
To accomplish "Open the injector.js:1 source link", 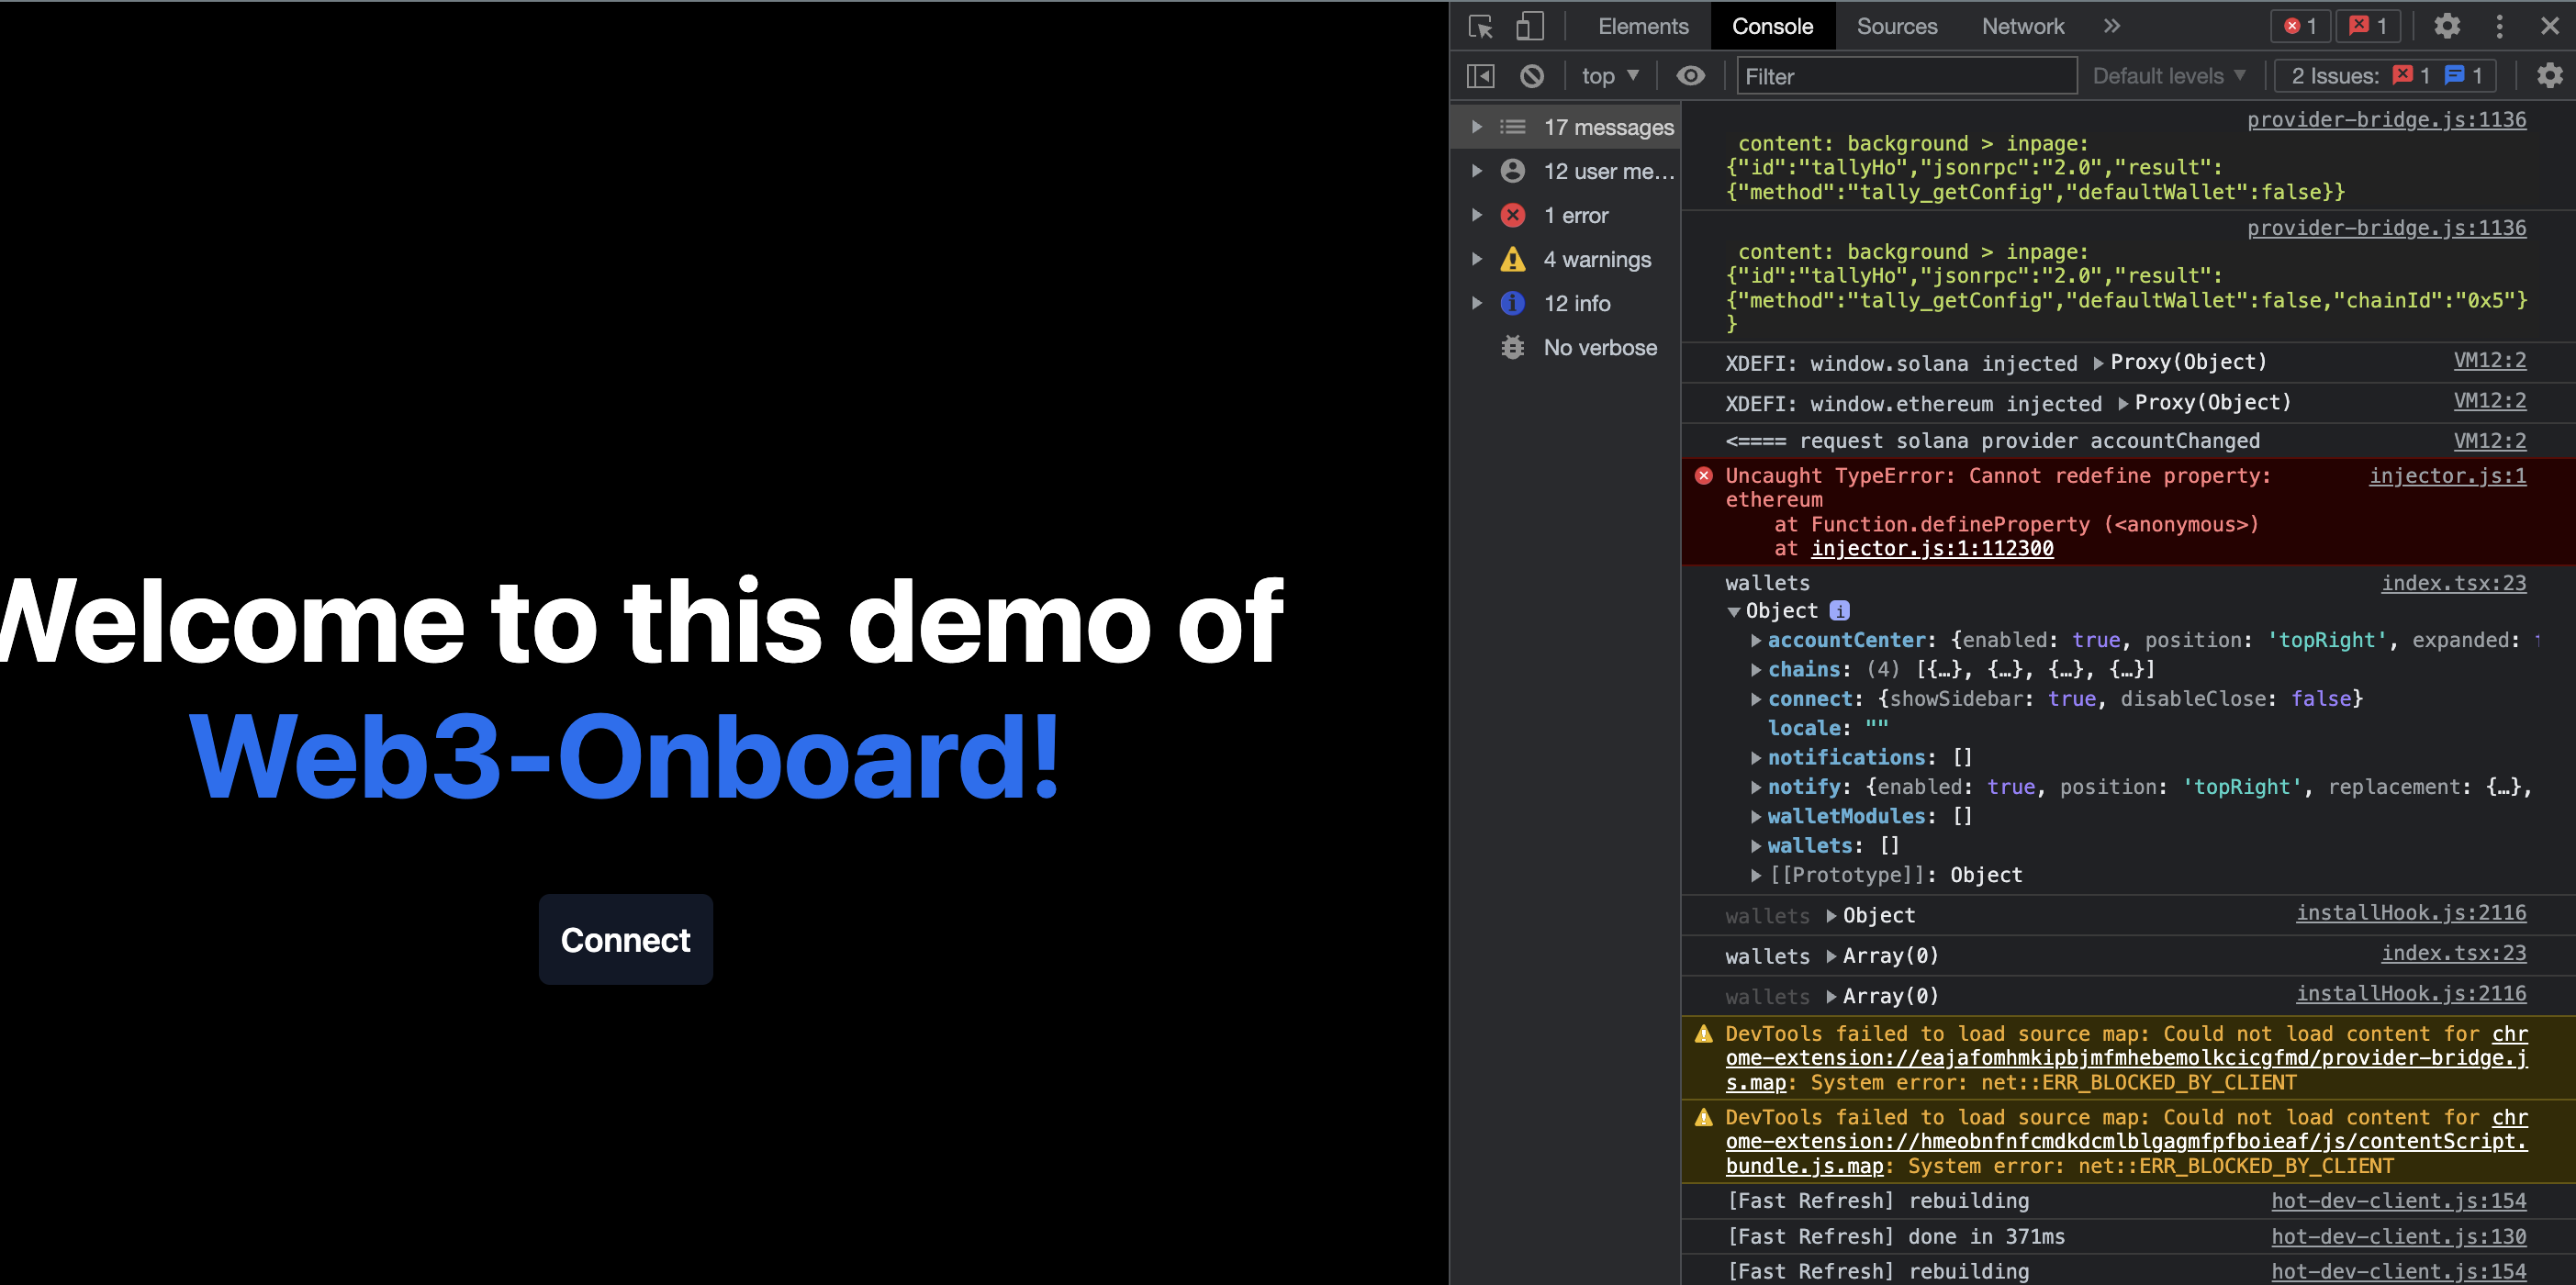I will click(x=2446, y=476).
